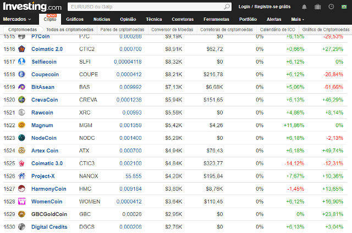Image resolution: width=352 pixels, height=233 pixels.
Task: Select Gráfico de Criptomoedas tab
Action: point(326,30)
